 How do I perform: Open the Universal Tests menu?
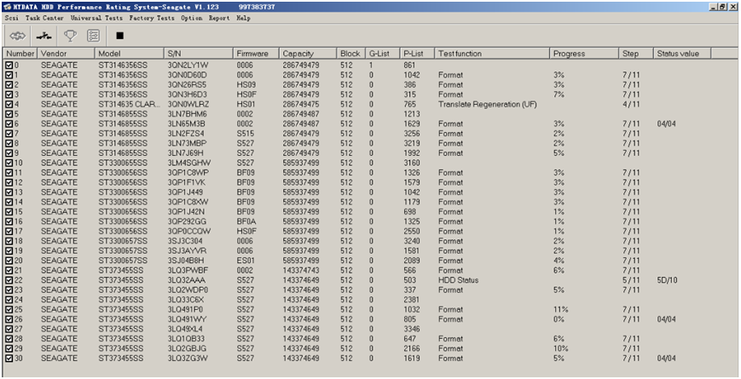pyautogui.click(x=96, y=18)
